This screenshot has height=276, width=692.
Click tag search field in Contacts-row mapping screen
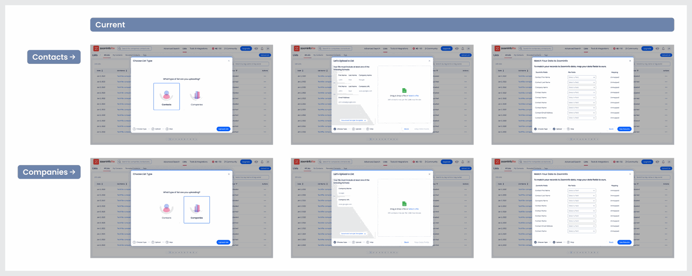pos(653,64)
